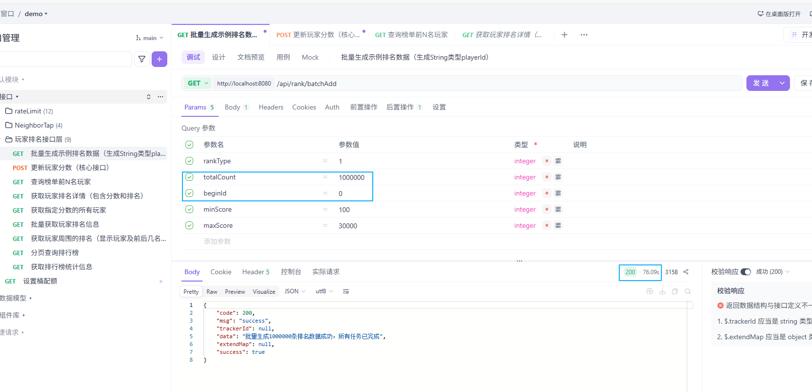Open the three-dot menu on the 接口 row
Screen dimensions: 812x392
[160, 97]
